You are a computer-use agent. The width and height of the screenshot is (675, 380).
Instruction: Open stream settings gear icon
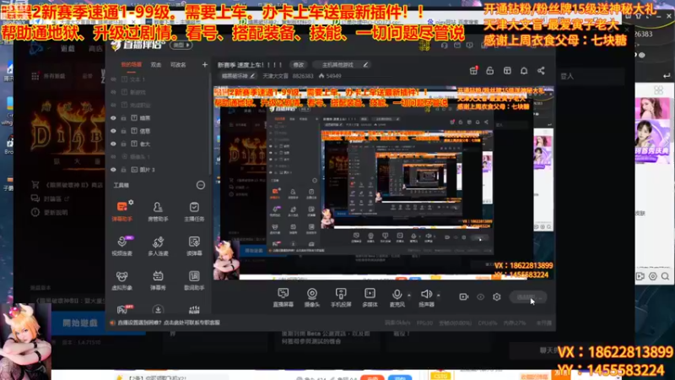click(x=497, y=297)
